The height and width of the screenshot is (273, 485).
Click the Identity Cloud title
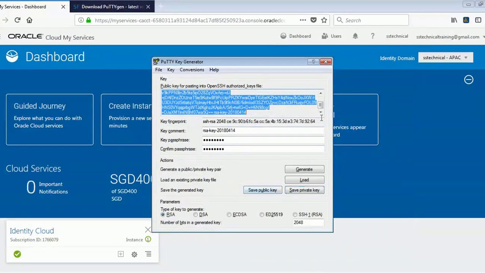point(32,231)
